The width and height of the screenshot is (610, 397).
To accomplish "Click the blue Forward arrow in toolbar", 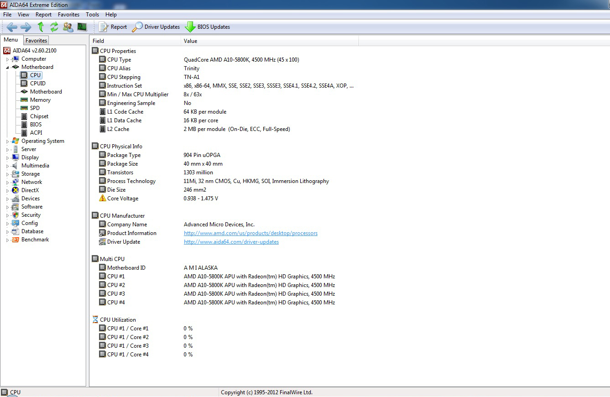I will 26,27.
